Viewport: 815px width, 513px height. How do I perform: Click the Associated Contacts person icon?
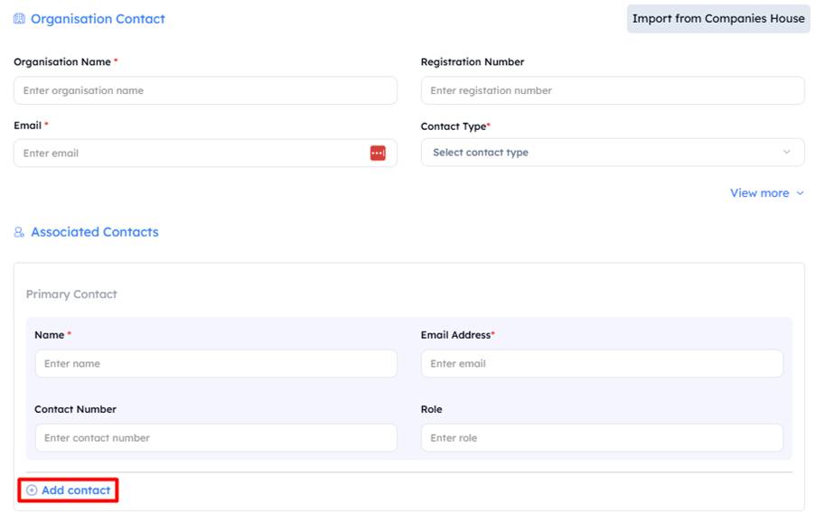click(19, 232)
